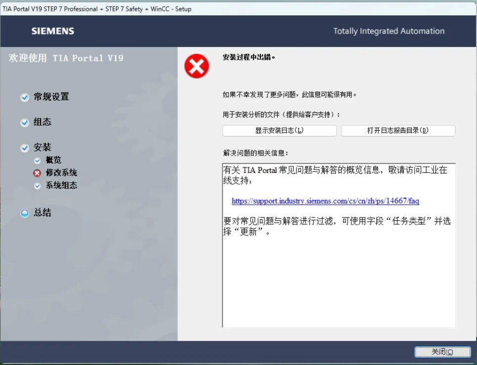Click the blue circle icon beside 总结
This screenshot has width=477, height=365.
pyautogui.click(x=25, y=213)
